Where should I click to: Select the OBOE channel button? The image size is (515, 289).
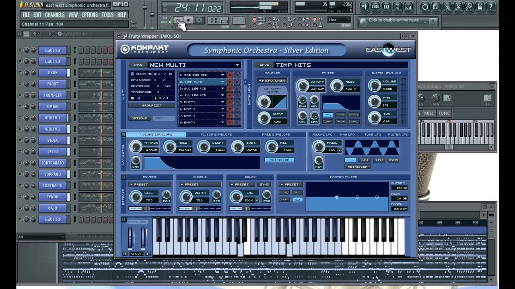pos(53,73)
